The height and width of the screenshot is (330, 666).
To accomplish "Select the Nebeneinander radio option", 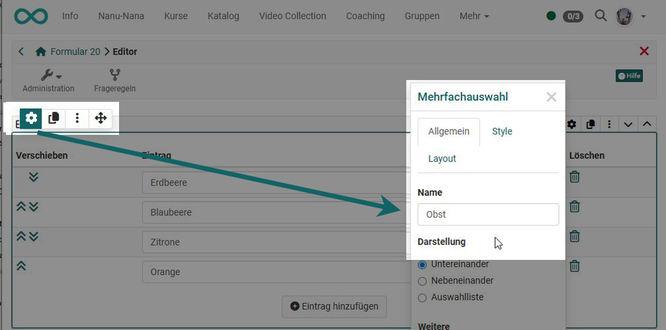I will (423, 281).
